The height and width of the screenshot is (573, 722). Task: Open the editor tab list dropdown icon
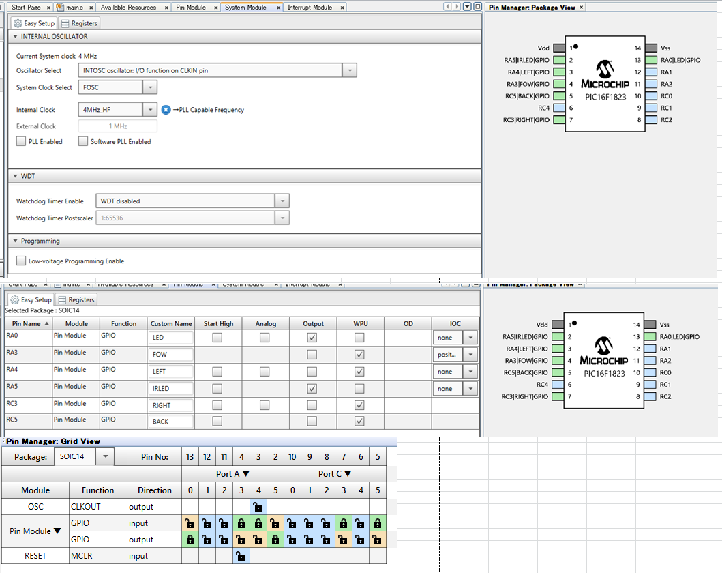pos(467,7)
